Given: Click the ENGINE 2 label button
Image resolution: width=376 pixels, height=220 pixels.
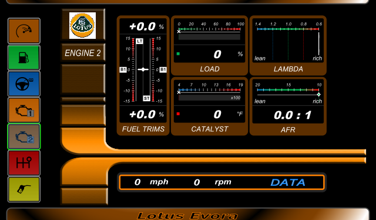Looking at the screenshot, I should [83, 53].
